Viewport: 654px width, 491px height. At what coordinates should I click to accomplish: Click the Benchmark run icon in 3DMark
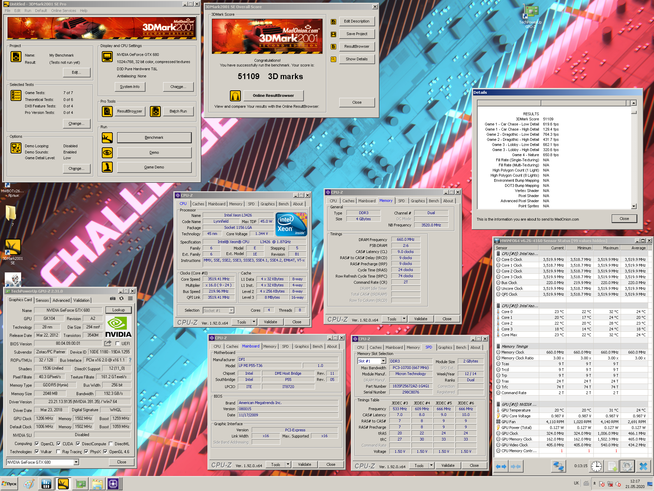(x=107, y=138)
